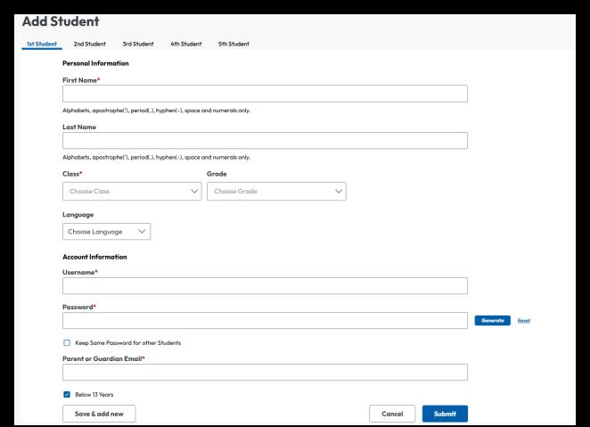Focus the Password text field
Viewport: 590px width, 427px height.
265,321
